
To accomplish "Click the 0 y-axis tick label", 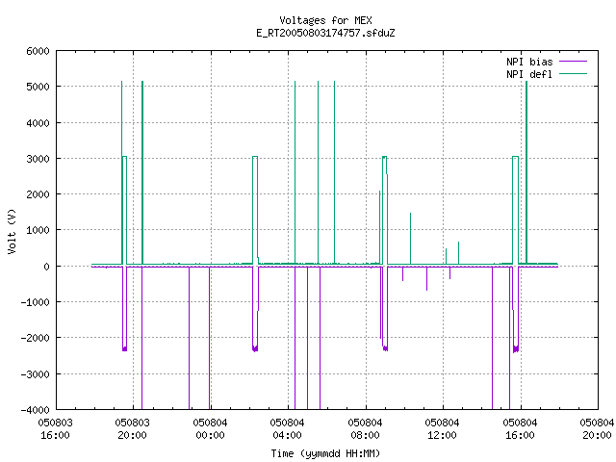I will 47,267.
